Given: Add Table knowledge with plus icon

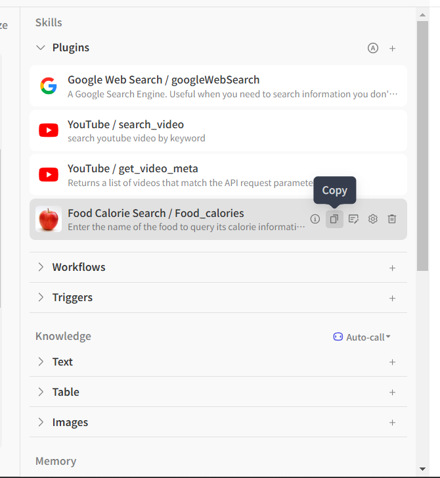Looking at the screenshot, I should tap(392, 393).
